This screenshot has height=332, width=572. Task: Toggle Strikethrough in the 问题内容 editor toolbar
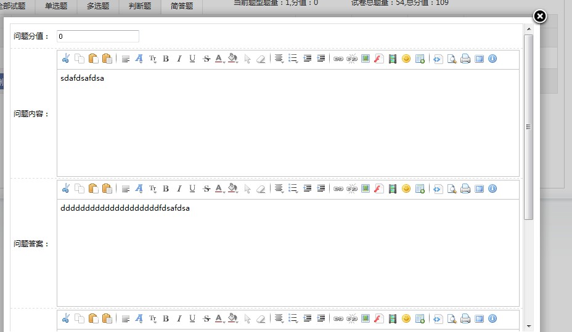tap(206, 59)
